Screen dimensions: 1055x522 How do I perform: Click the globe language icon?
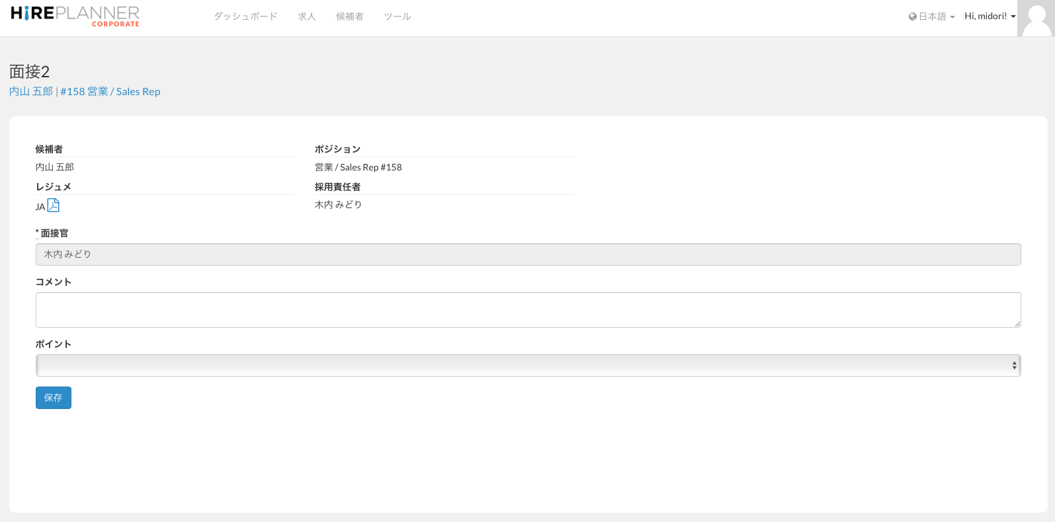pyautogui.click(x=913, y=17)
